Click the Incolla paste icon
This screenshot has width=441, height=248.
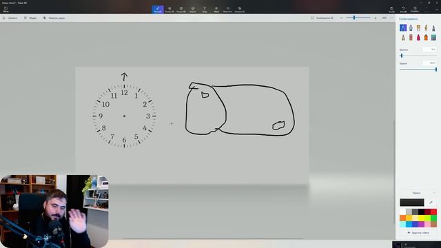pos(391,9)
